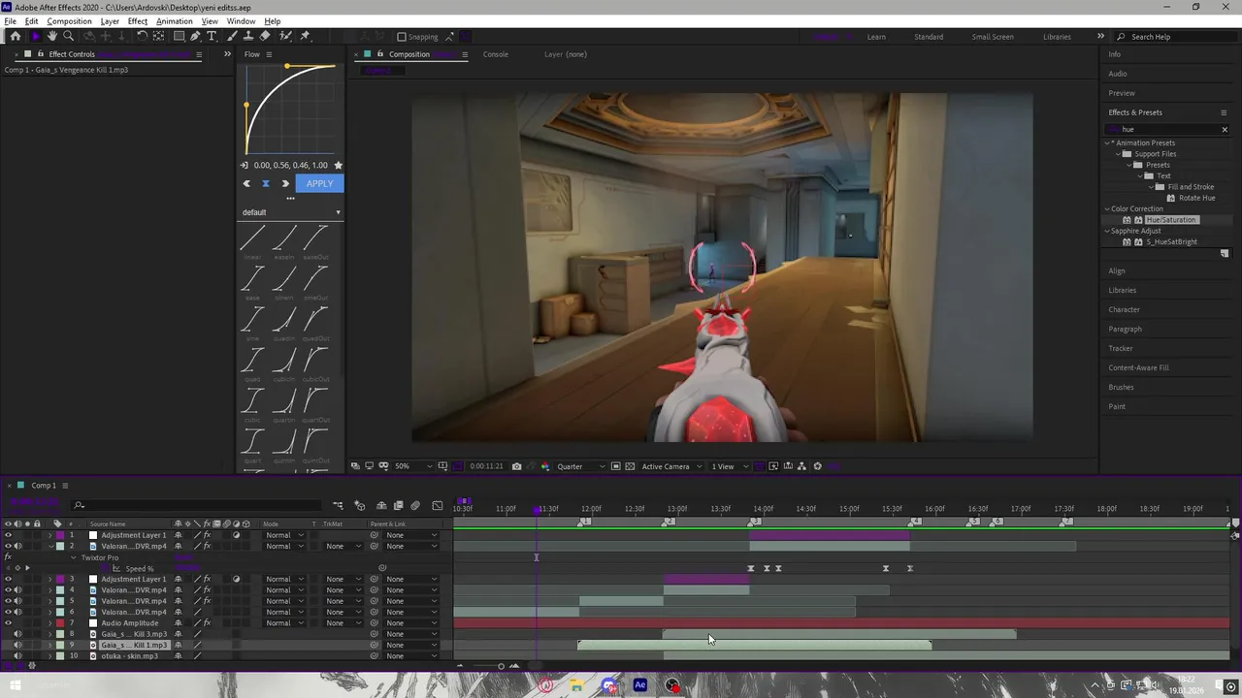The image size is (1242, 698).
Task: Enable the Snapping checkbox
Action: (402, 37)
